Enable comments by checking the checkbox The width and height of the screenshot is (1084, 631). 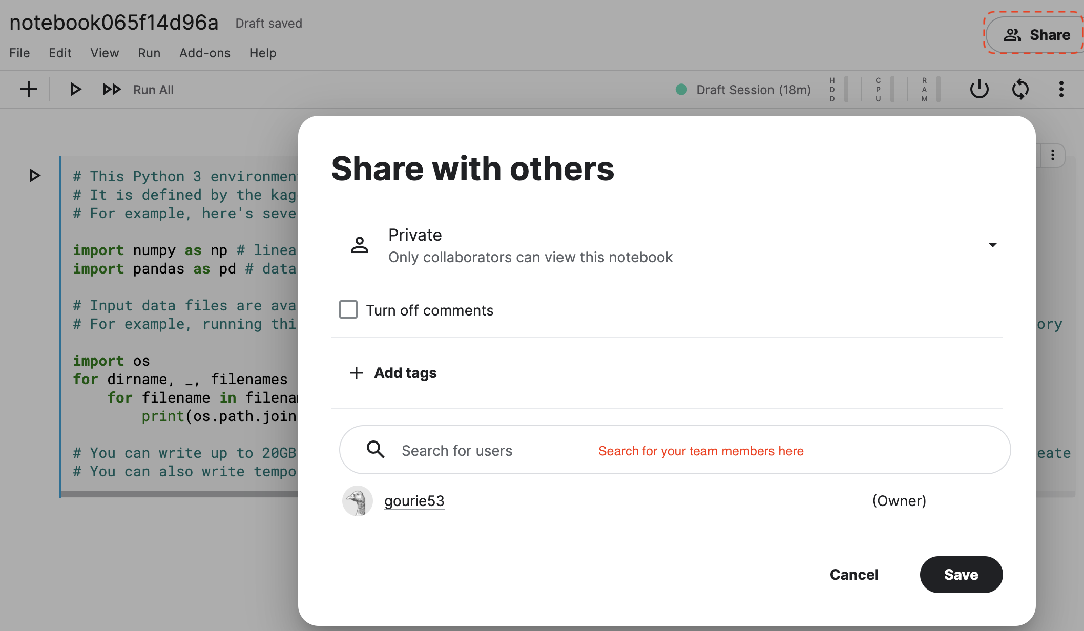(348, 310)
